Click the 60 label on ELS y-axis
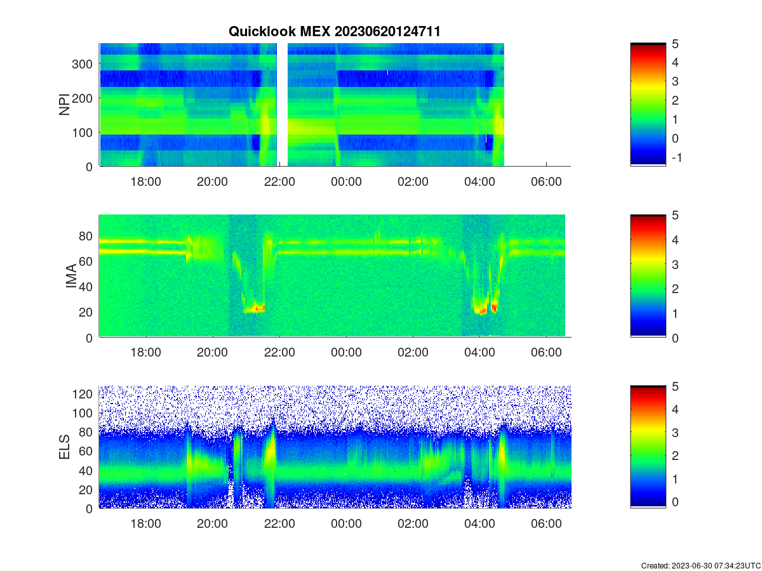Viewport: 762px width, 571px height. 87,451
